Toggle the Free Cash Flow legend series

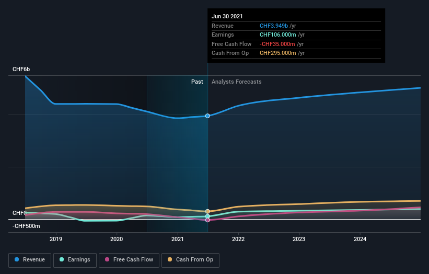pos(129,260)
